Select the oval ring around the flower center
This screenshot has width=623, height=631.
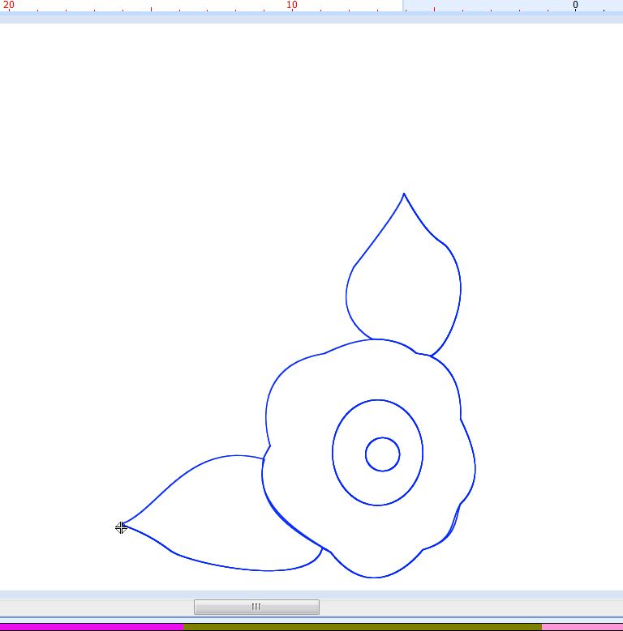(x=377, y=452)
